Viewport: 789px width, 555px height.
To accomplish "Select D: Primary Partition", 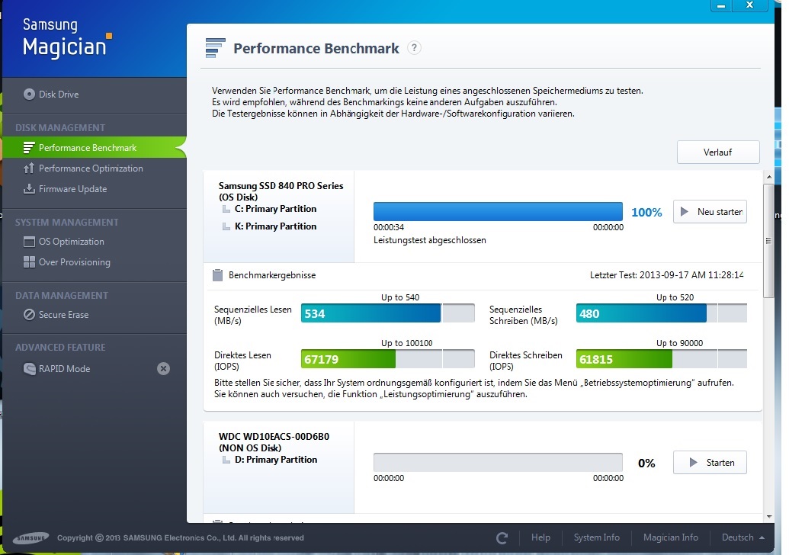I will [276, 460].
